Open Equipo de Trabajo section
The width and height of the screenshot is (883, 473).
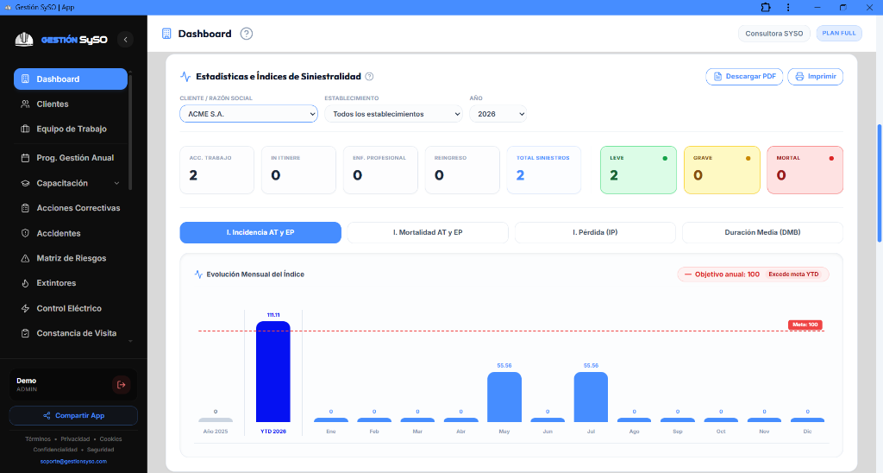pyautogui.click(x=71, y=129)
